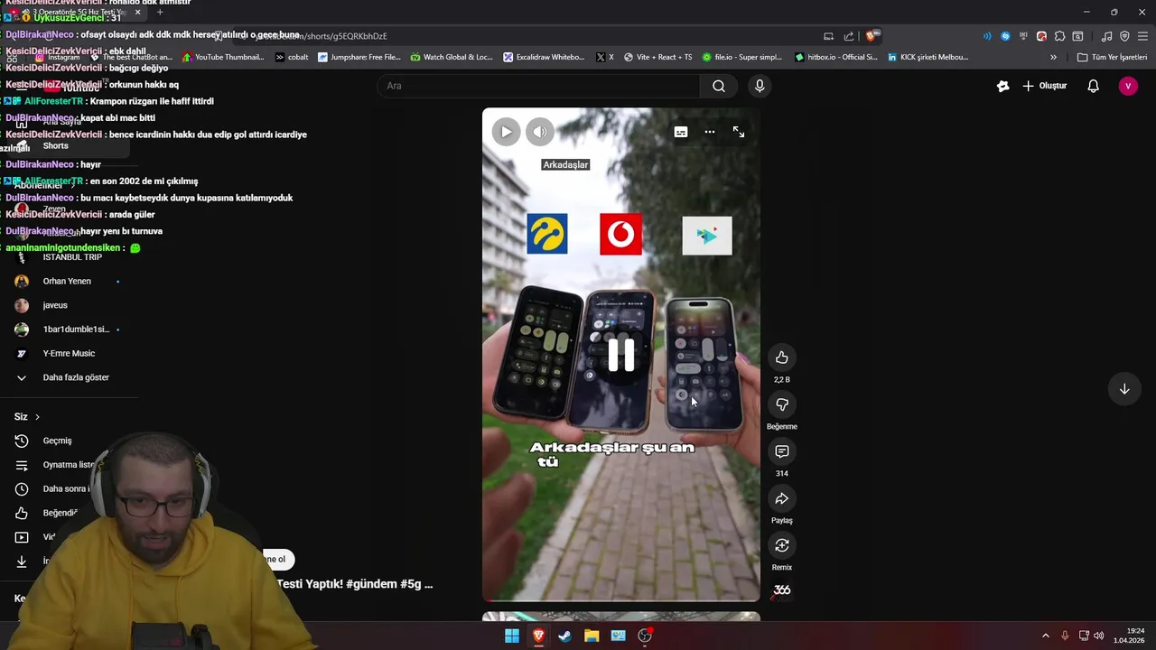Open the cobalt bookmark
This screenshot has height=650, width=1156.
292,57
